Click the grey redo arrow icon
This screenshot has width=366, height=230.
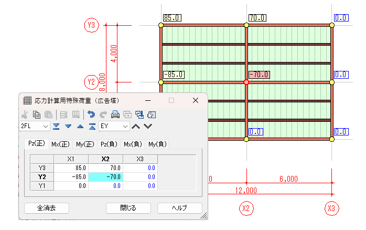103,114
